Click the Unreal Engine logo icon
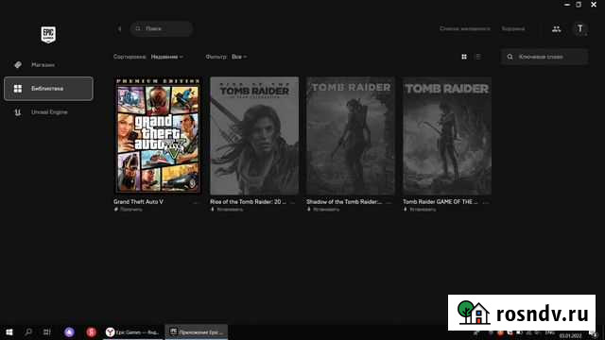Image resolution: width=605 pixels, height=340 pixels. [18, 112]
